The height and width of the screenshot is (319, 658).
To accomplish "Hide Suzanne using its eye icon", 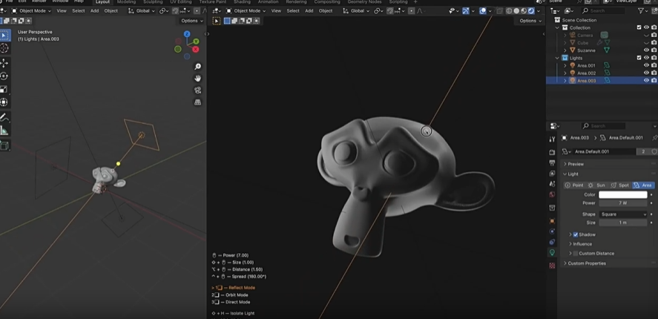I will click(x=645, y=50).
